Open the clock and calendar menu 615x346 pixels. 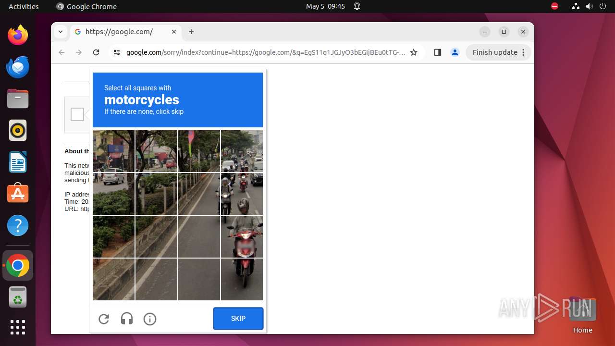(x=325, y=6)
